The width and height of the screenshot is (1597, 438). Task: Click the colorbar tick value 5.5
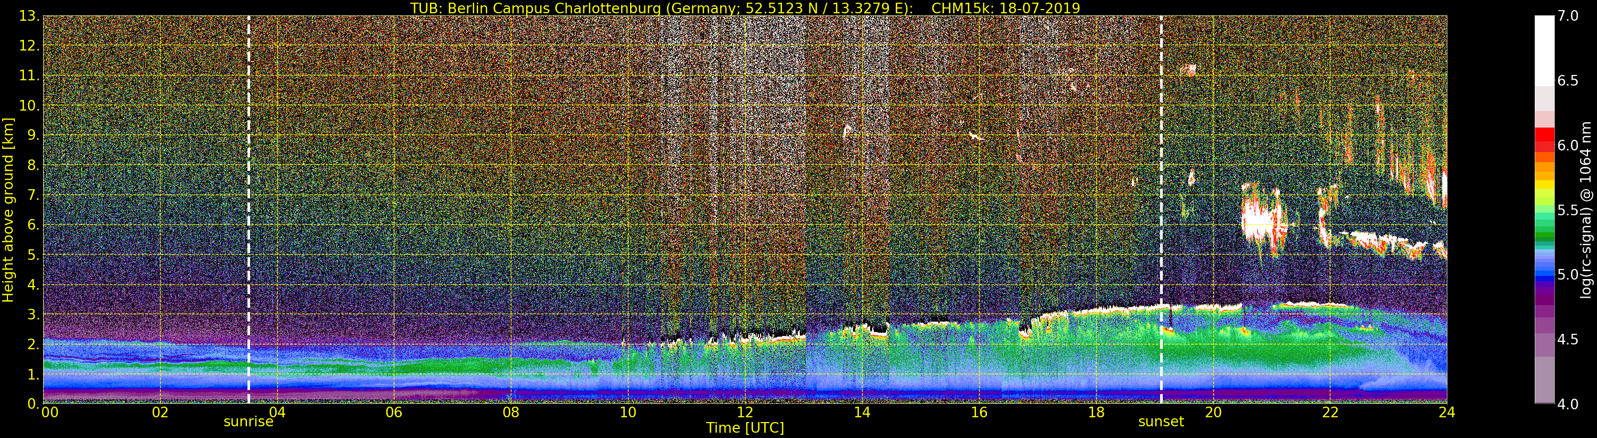(x=1568, y=210)
